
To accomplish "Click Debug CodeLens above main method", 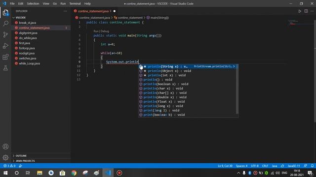I will (x=105, y=31).
